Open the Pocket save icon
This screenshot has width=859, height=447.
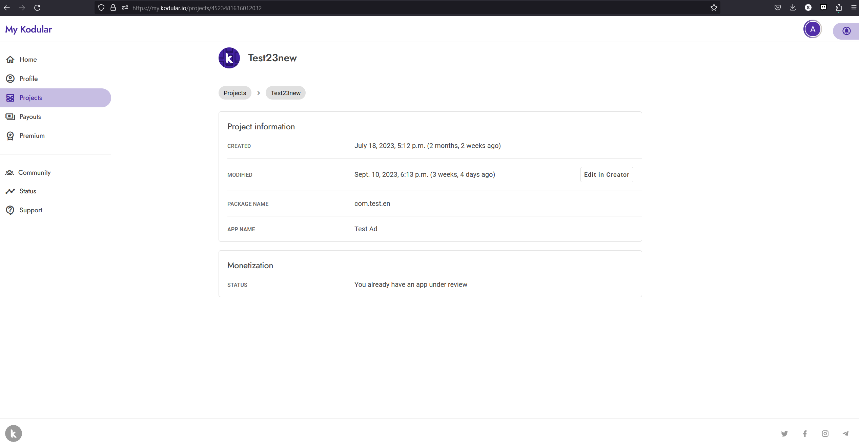pyautogui.click(x=777, y=7)
